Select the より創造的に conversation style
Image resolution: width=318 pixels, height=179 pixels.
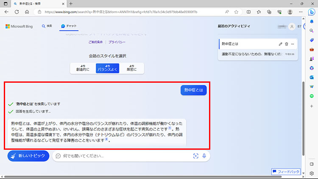click(x=83, y=68)
